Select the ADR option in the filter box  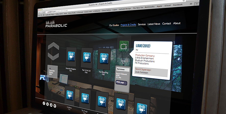point(51,74)
